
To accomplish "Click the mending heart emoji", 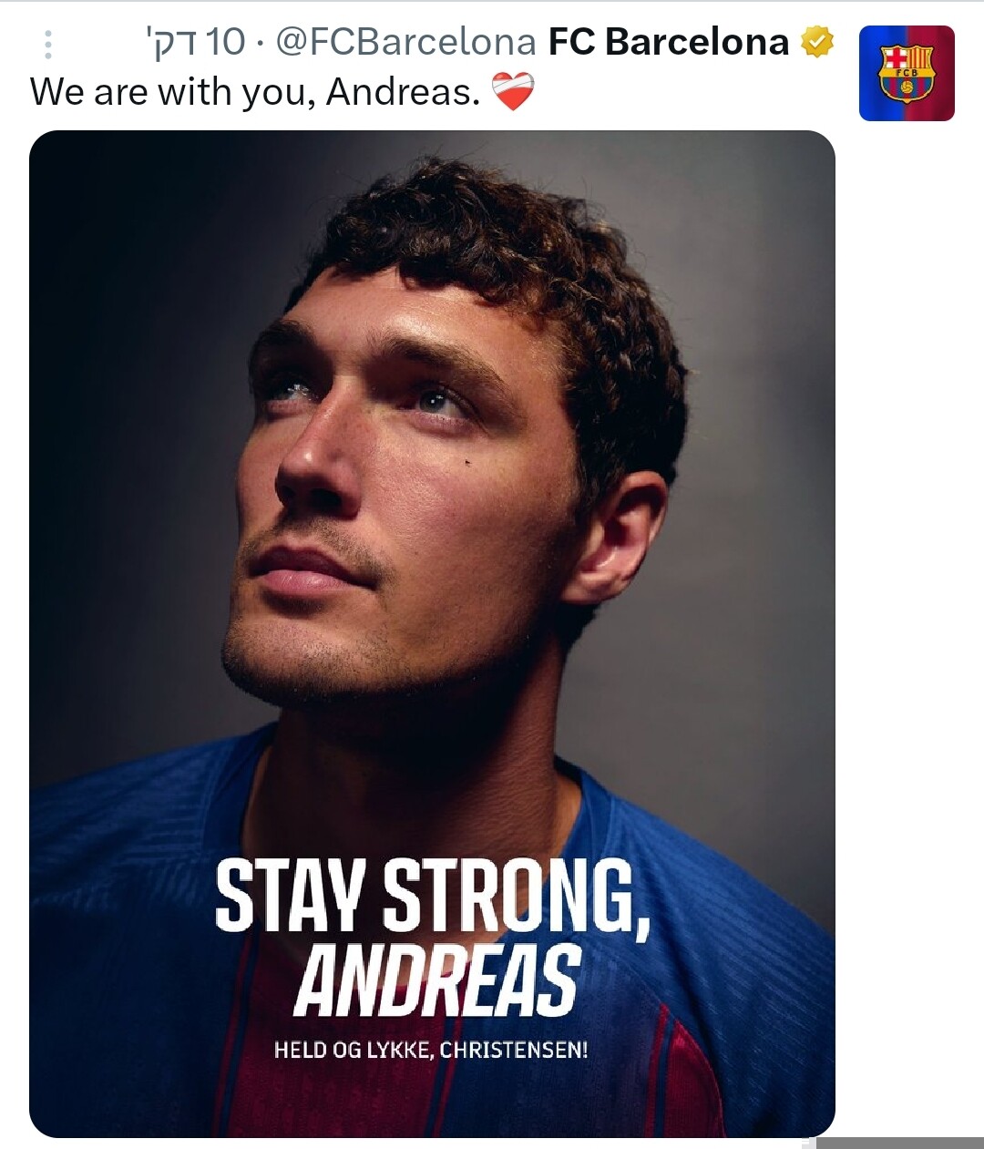I will [513, 92].
